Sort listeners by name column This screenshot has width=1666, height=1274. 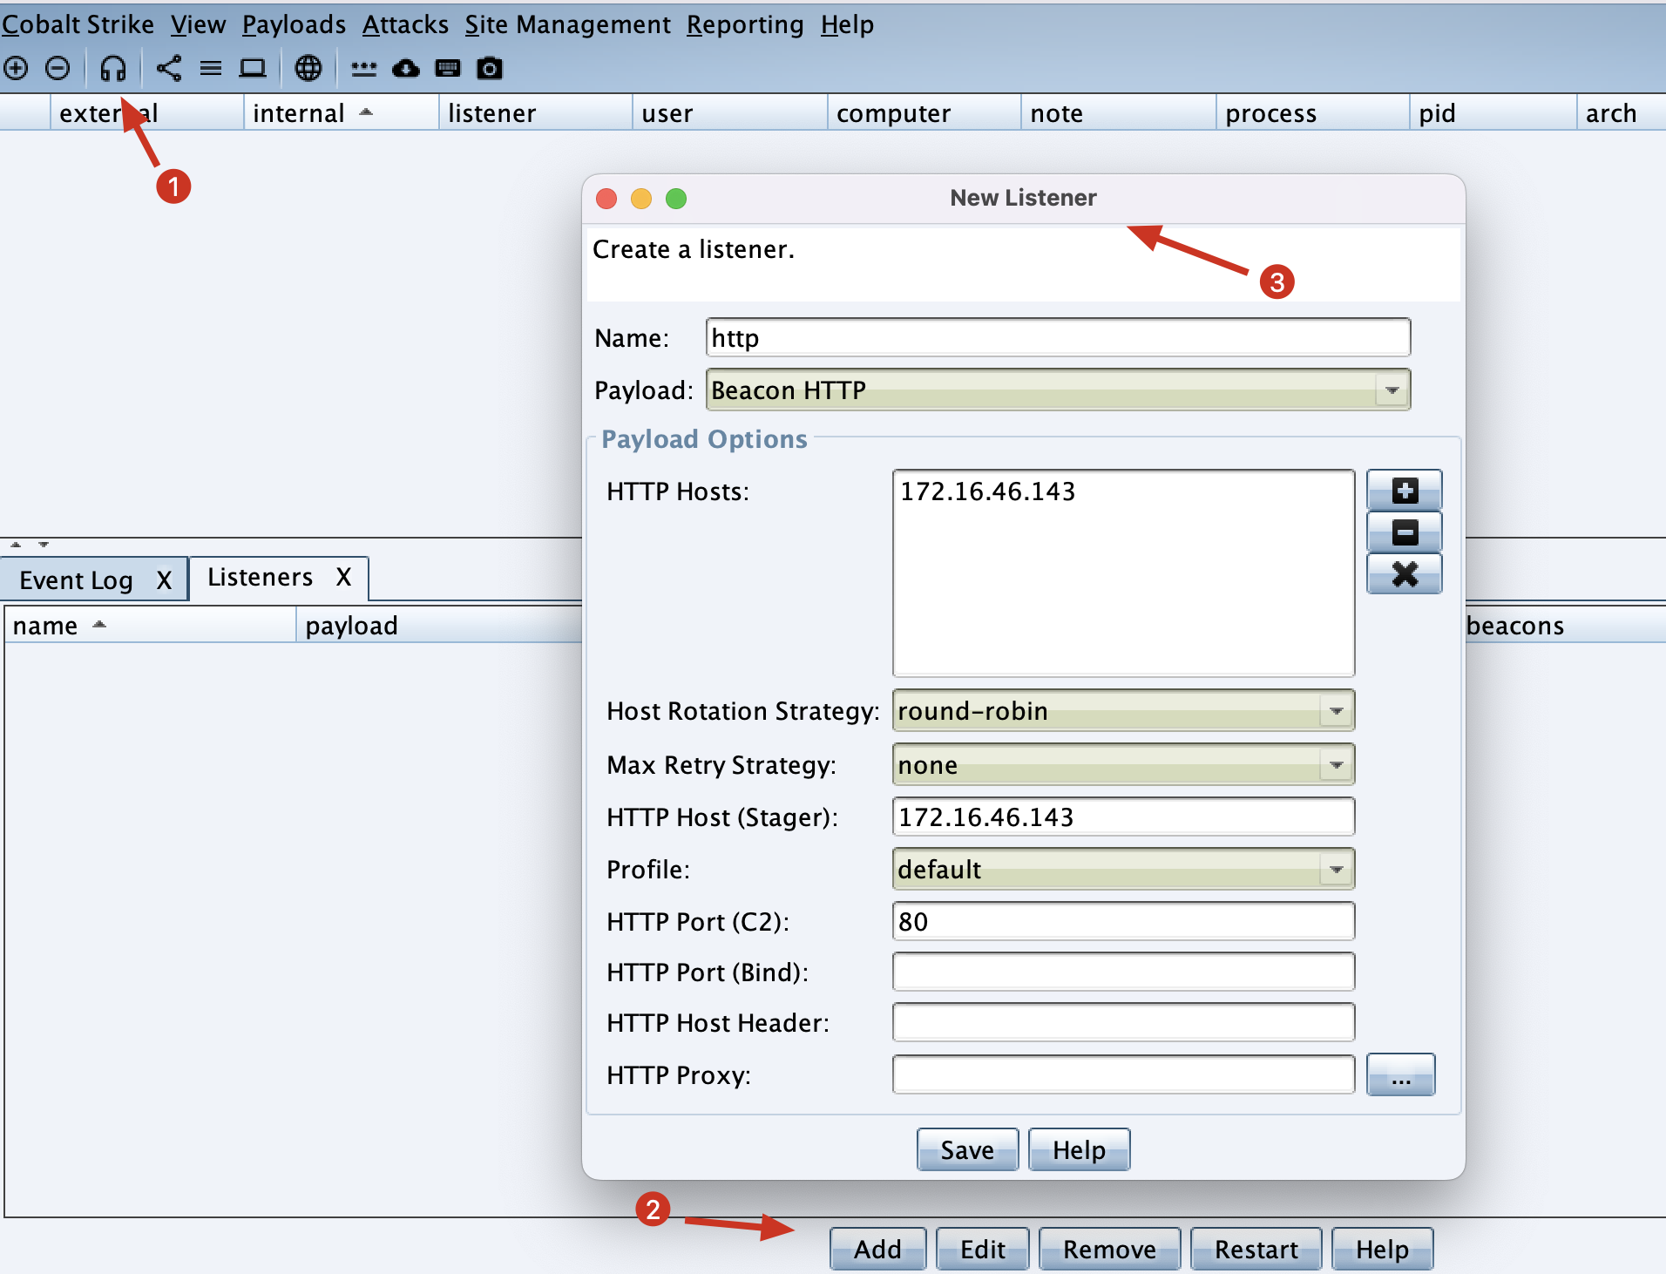(150, 626)
